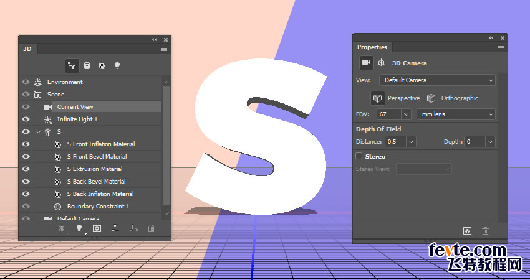
Task: Open the Coordinates icon in Properties
Action: [381, 63]
